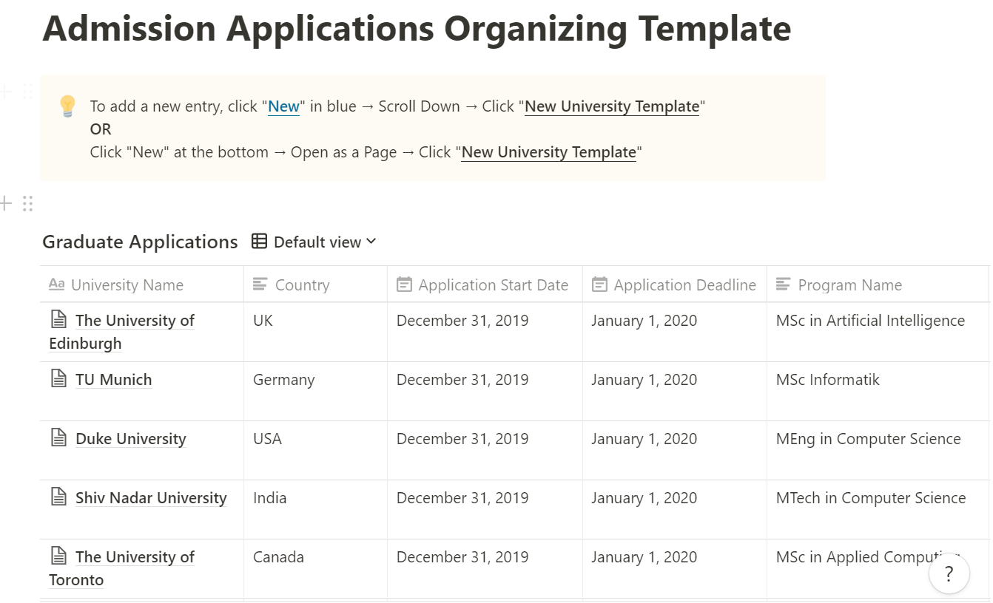
Task: Open the Application Deadline column header menu
Action: coord(684,285)
